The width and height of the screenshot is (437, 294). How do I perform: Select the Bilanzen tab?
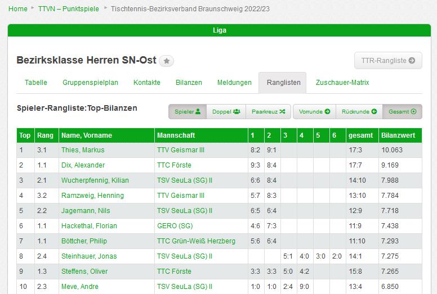pos(189,82)
